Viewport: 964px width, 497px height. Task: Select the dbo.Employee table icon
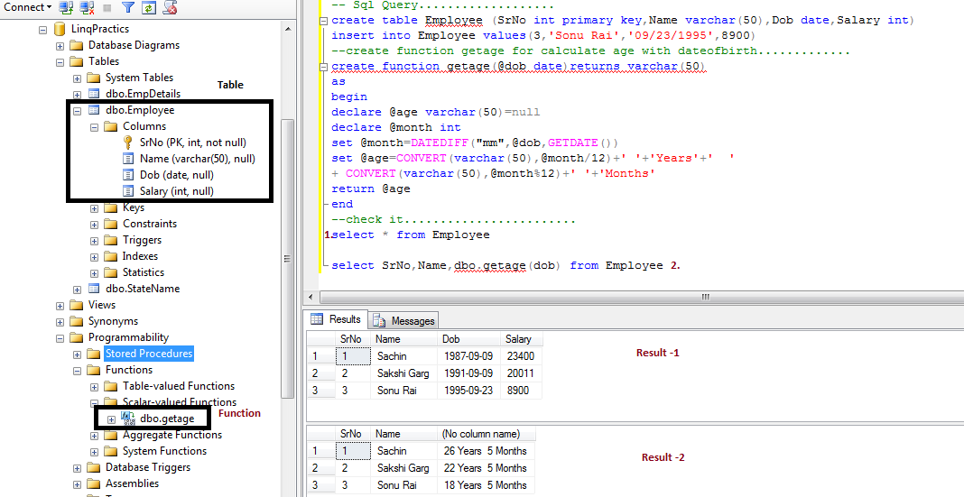click(x=94, y=111)
